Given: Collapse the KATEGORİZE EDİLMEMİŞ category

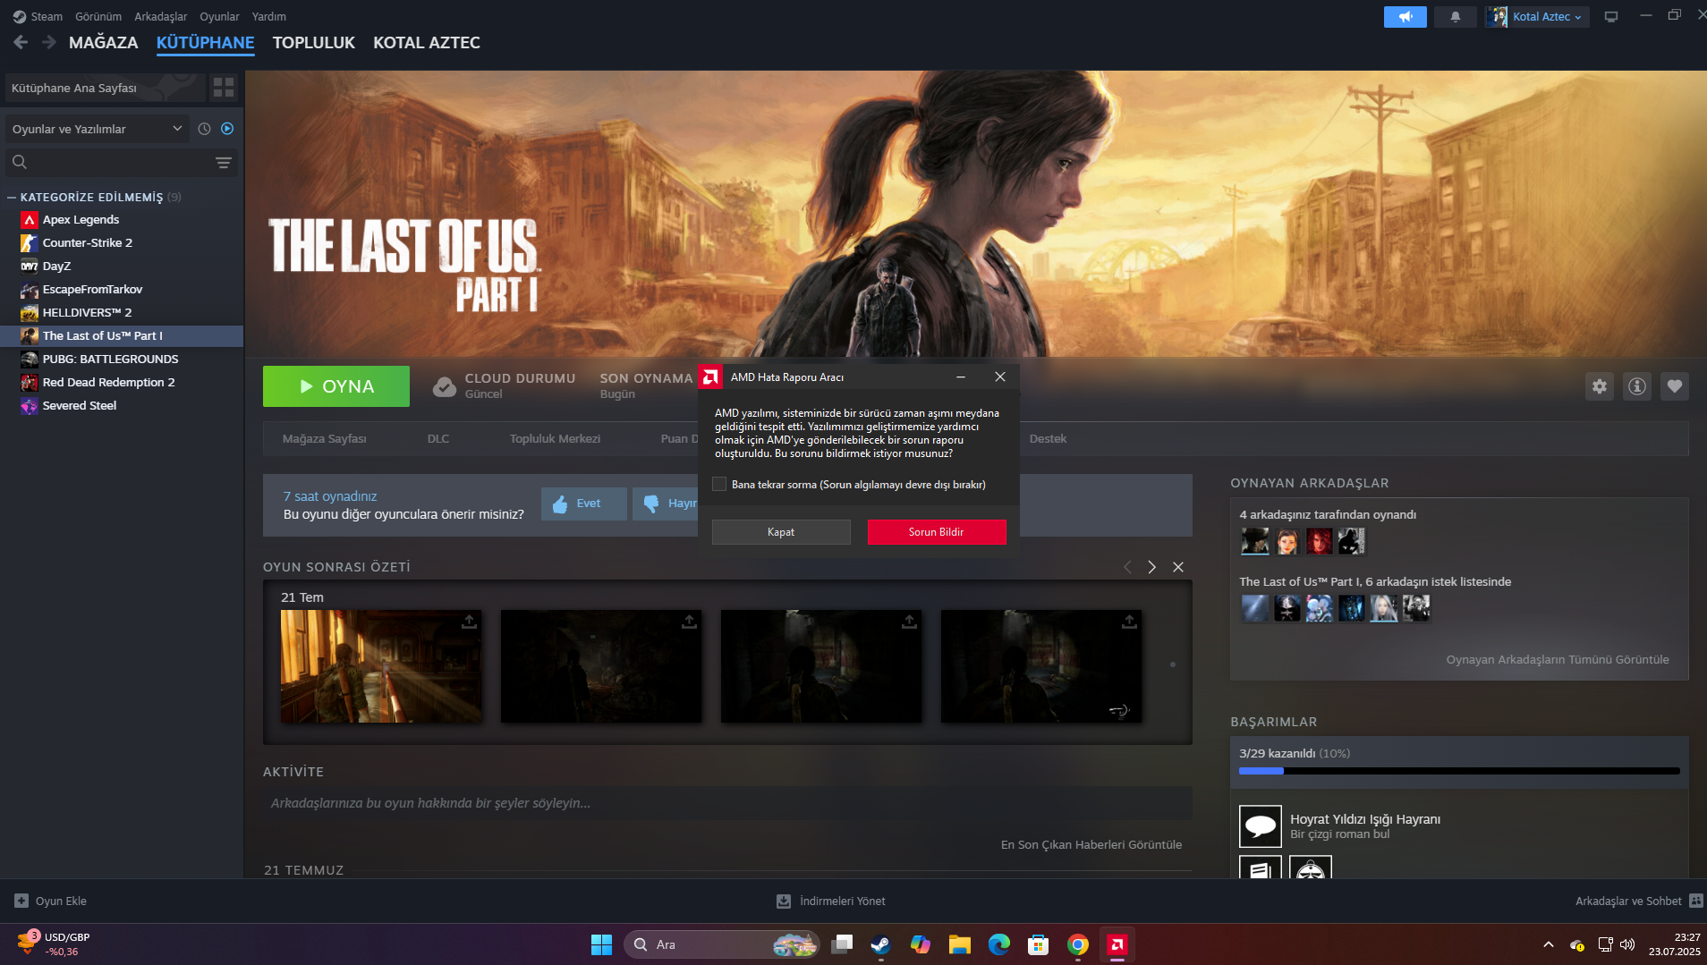Looking at the screenshot, I should tap(12, 197).
